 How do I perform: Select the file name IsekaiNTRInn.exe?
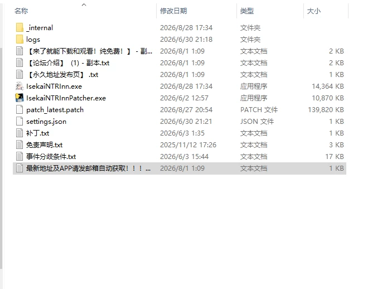coord(54,86)
